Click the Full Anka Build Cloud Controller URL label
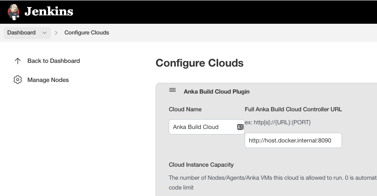The image size is (377, 196). coord(293,109)
